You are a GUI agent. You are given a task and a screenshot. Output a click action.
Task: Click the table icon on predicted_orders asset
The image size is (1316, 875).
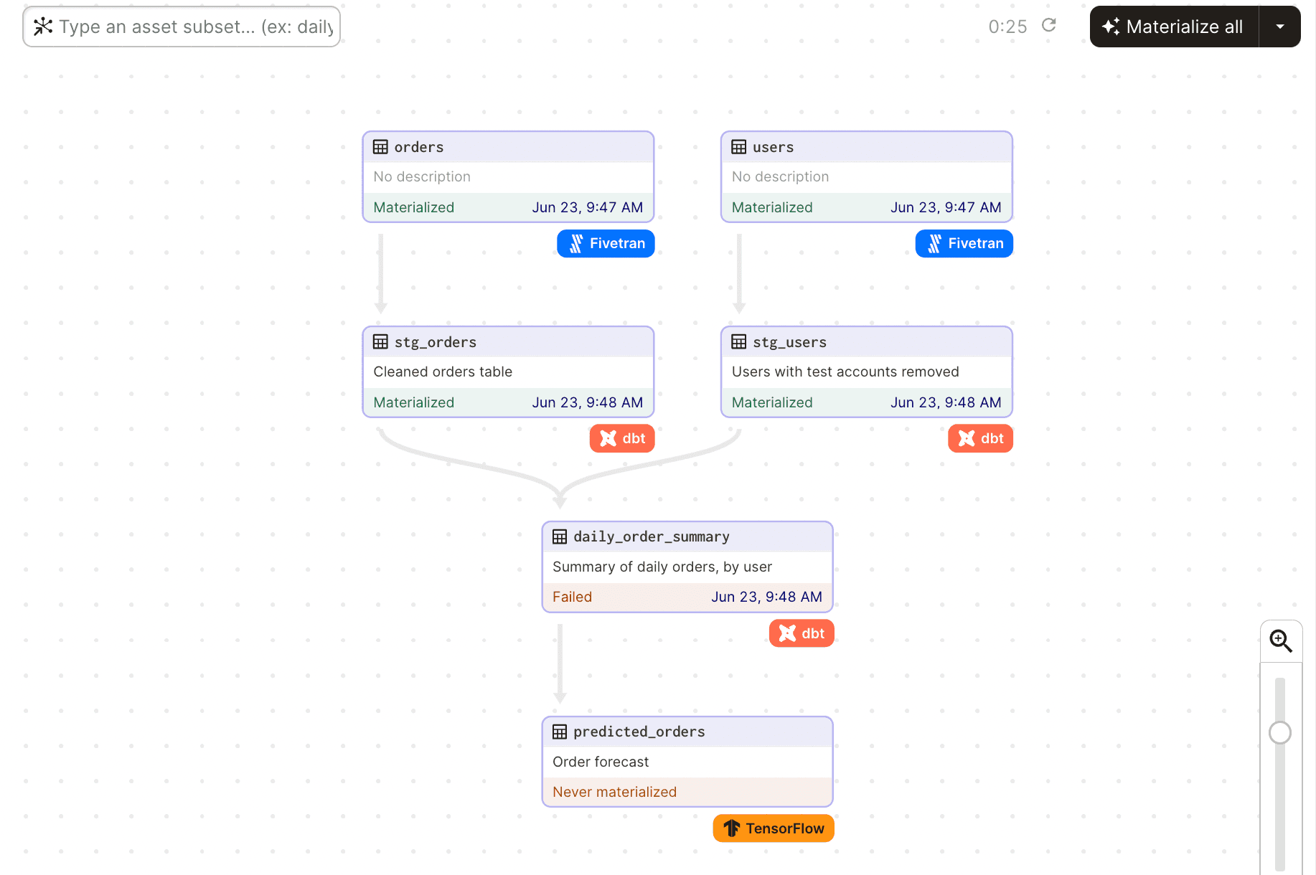(x=559, y=732)
